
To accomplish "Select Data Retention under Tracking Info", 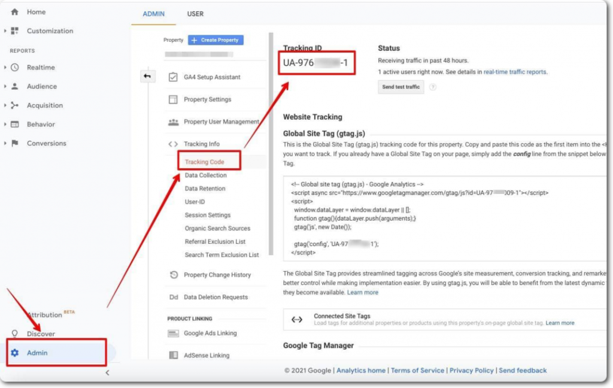I will point(205,189).
